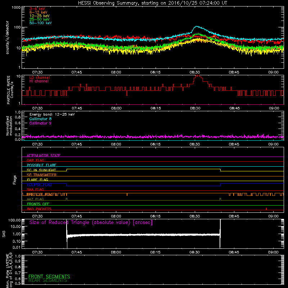Click the red BAD PACKETS spike near 09:00
Image resolution: width=288 pixels, height=288 pixels.
click(266, 209)
